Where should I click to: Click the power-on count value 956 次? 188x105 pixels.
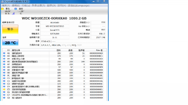[98, 34]
